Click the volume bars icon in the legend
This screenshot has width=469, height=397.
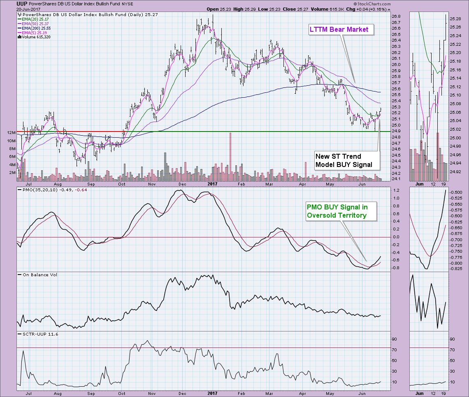pos(19,37)
